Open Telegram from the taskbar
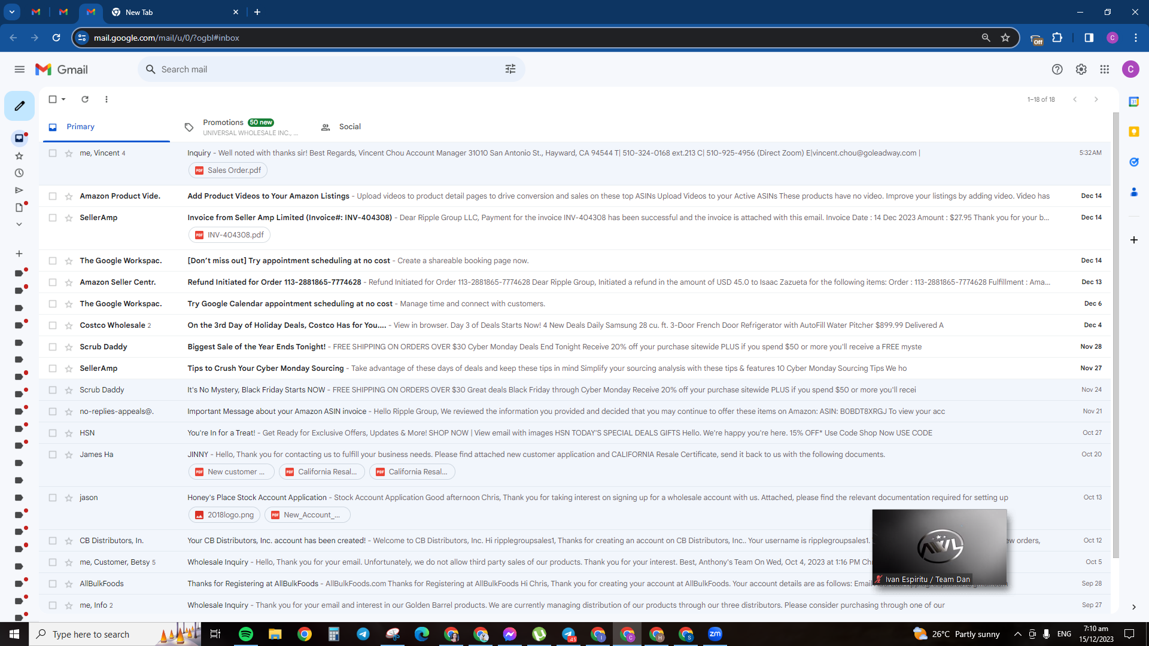 click(x=363, y=634)
